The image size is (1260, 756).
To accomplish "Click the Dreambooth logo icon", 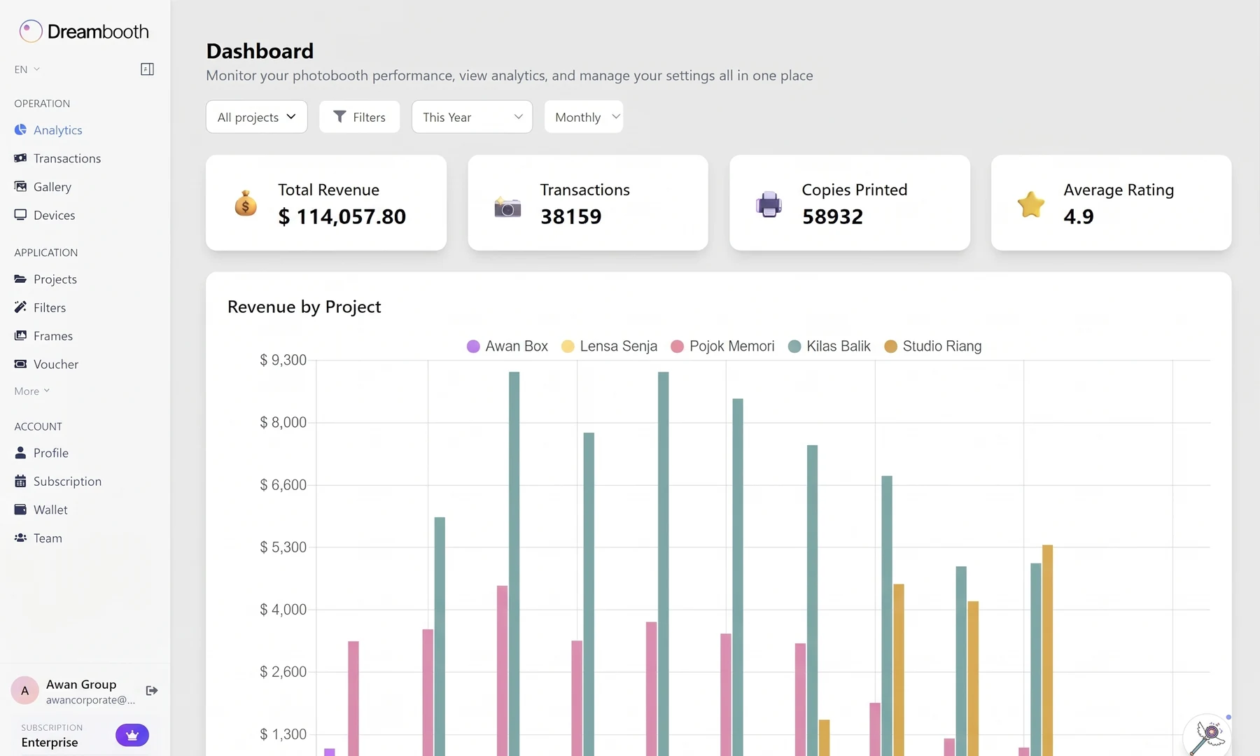I will tap(31, 31).
